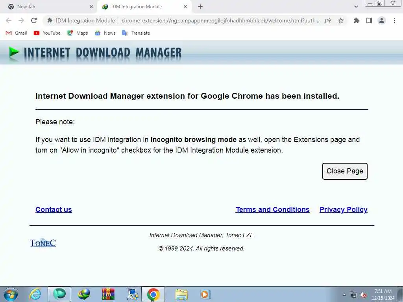Open the Privacy Policy link
Viewport: 403px width, 302px height.
tap(343, 210)
